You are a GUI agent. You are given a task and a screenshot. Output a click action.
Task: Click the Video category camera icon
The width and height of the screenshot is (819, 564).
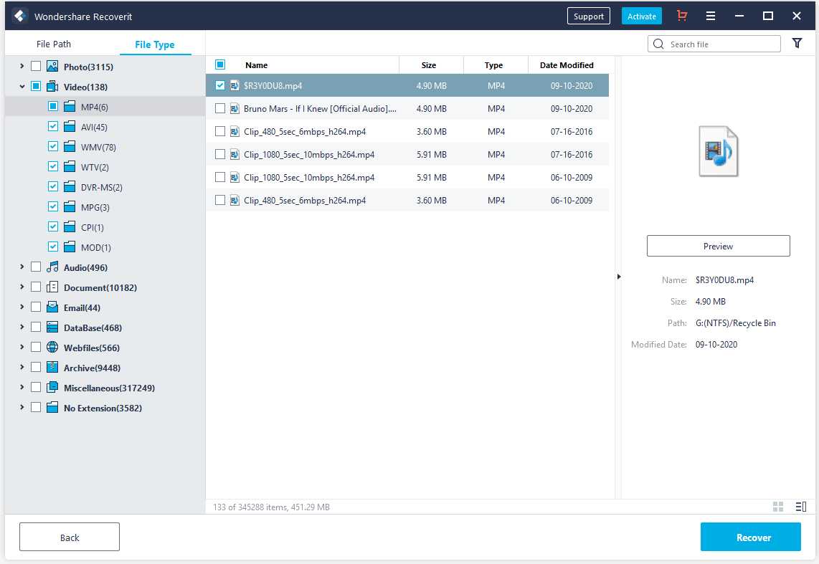coord(52,86)
